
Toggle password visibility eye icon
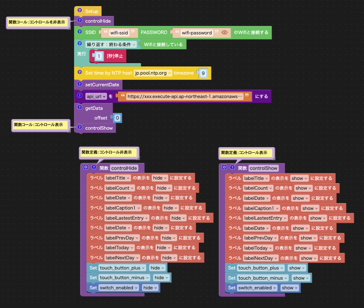[x=224, y=32]
